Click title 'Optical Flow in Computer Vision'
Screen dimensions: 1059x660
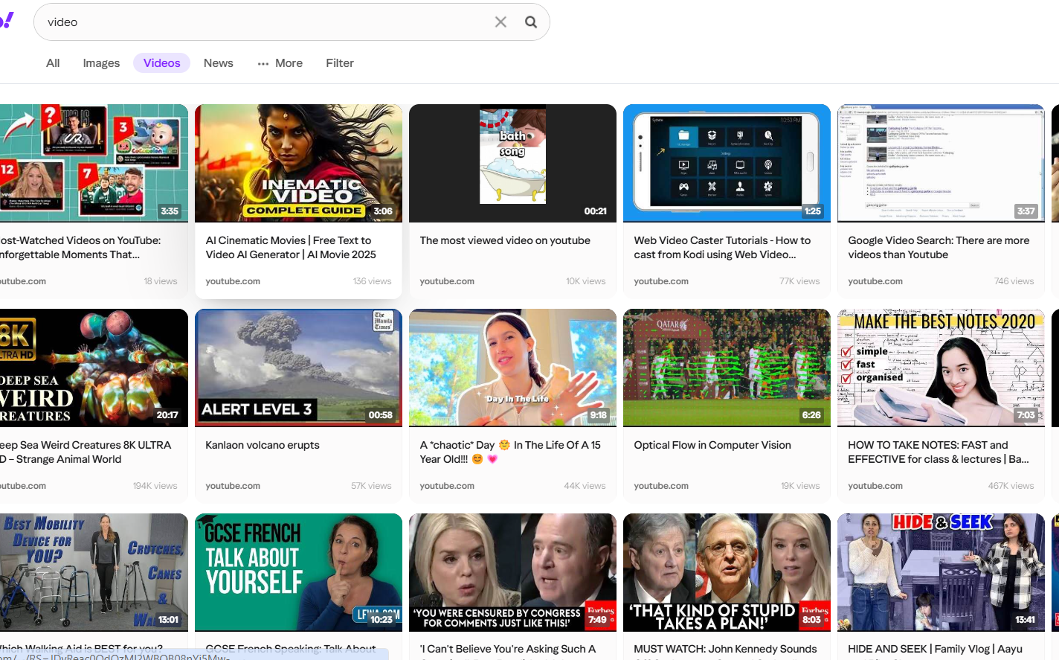[x=712, y=445]
